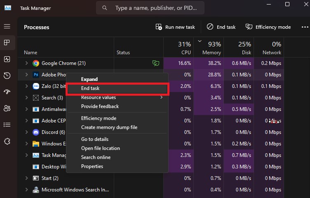Open the App history sidebar icon
The width and height of the screenshot is (310, 198).
(7, 76)
